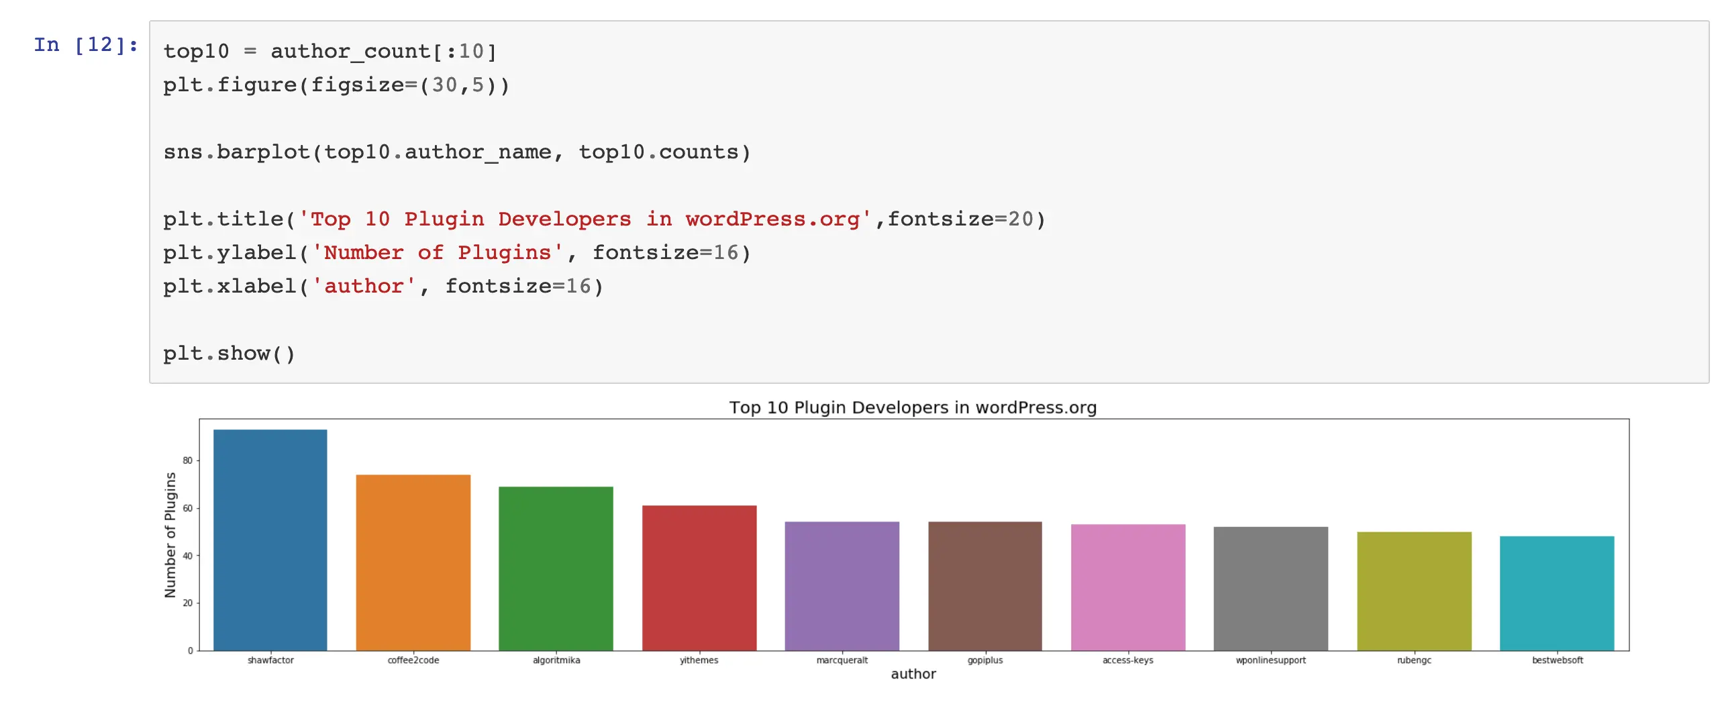Click the y-axis tick label 0

point(191,651)
